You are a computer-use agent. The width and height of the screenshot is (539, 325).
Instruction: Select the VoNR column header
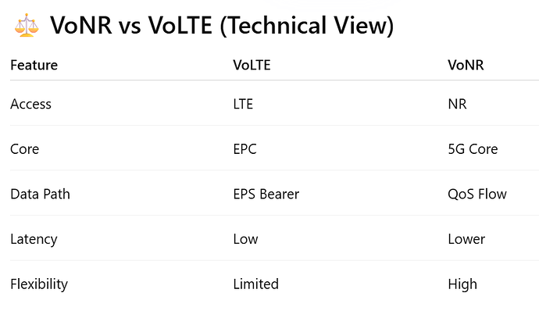[466, 65]
